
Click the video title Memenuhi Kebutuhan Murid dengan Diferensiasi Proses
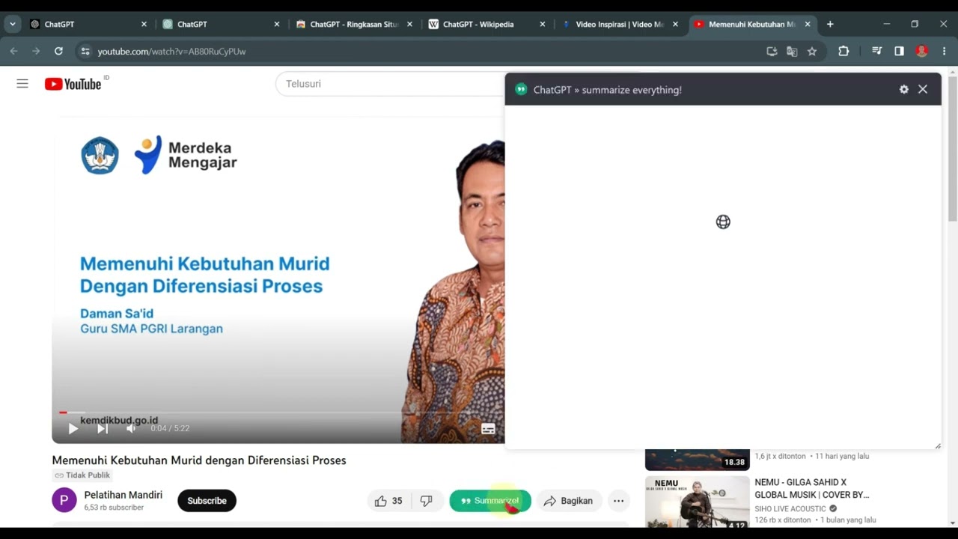pyautogui.click(x=199, y=460)
